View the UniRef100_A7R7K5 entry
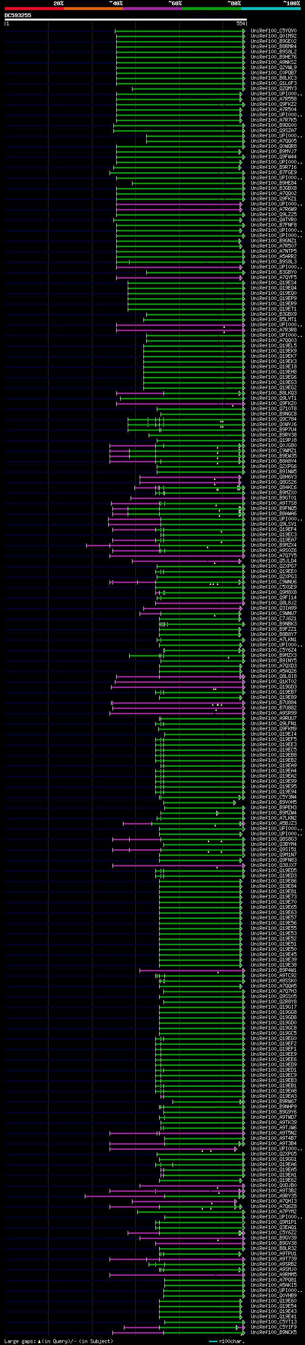Viewport: 305px width, 1345px height. [273, 120]
